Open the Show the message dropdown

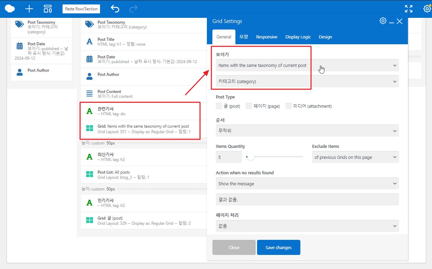click(307, 184)
